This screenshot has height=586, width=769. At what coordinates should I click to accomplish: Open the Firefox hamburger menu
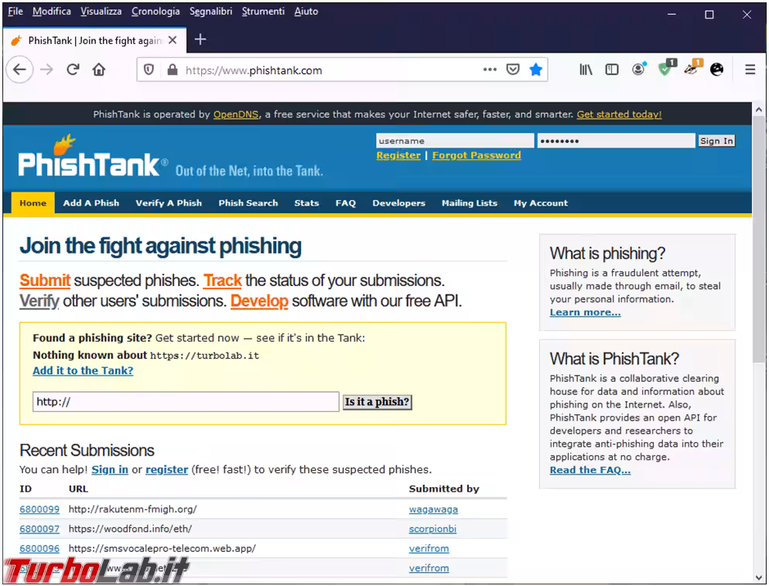(750, 70)
